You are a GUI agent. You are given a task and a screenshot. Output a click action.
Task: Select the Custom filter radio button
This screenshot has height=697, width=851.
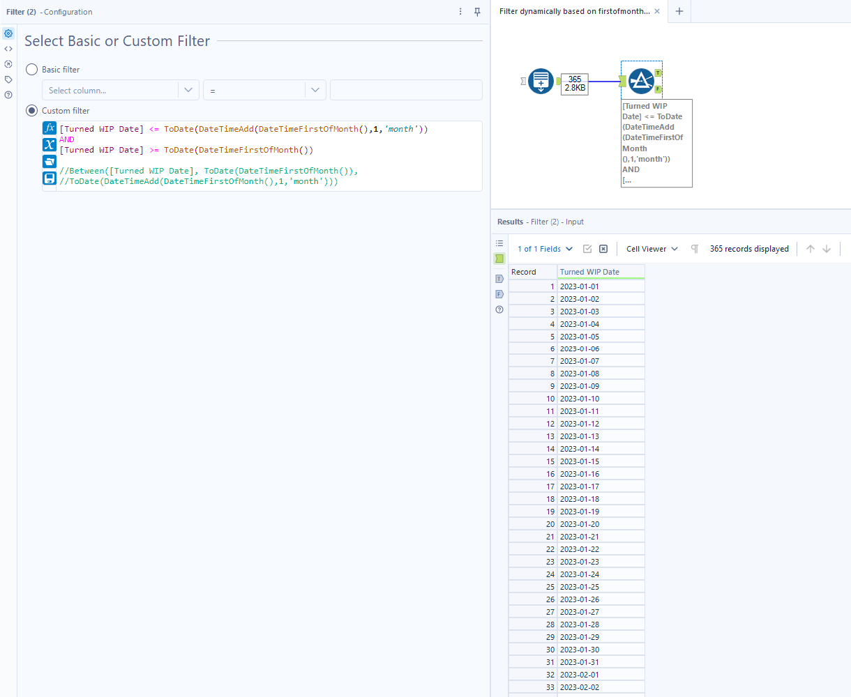(x=31, y=110)
